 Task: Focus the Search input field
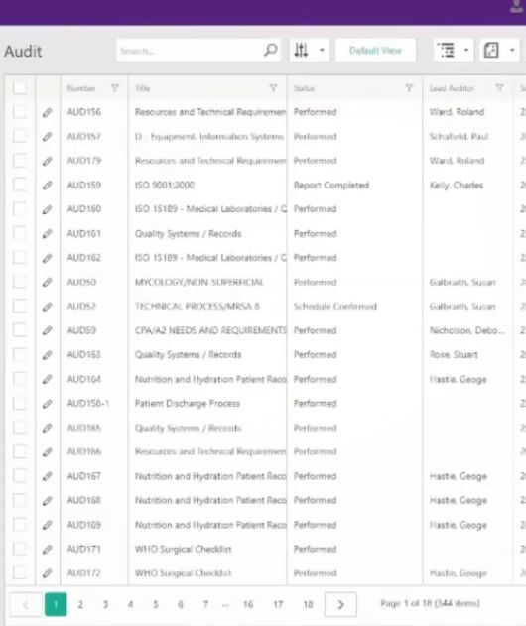click(191, 51)
